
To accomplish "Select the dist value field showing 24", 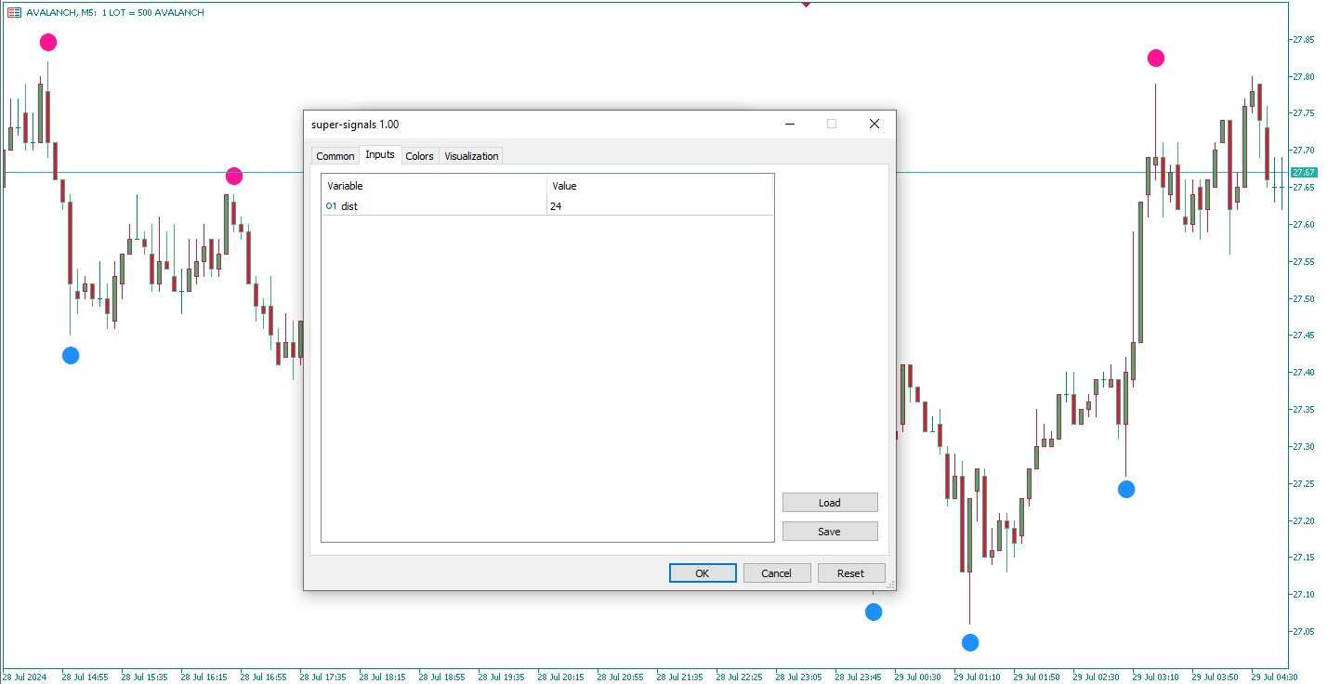I will (660, 206).
